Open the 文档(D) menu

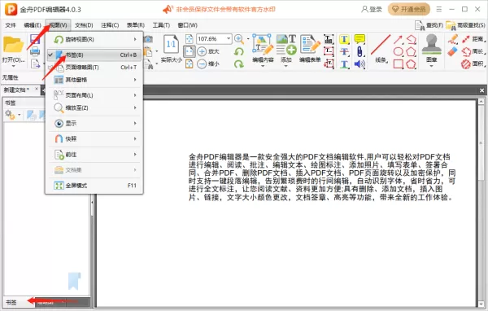pos(84,25)
